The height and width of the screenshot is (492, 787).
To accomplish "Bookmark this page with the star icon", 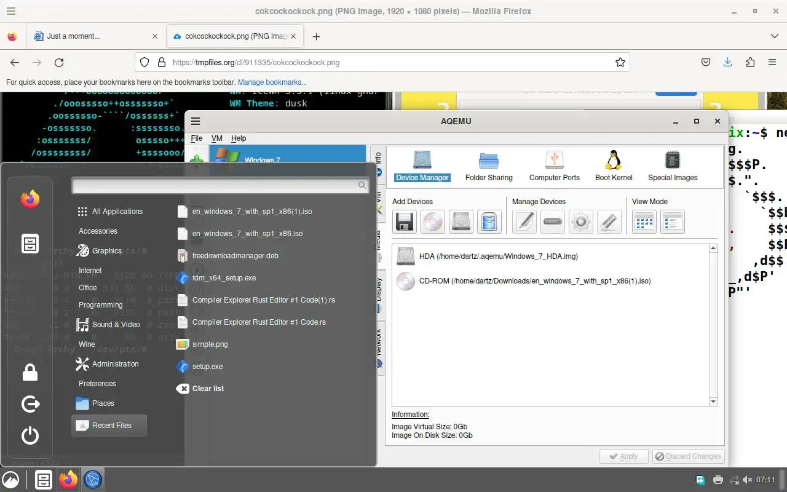I will (620, 62).
